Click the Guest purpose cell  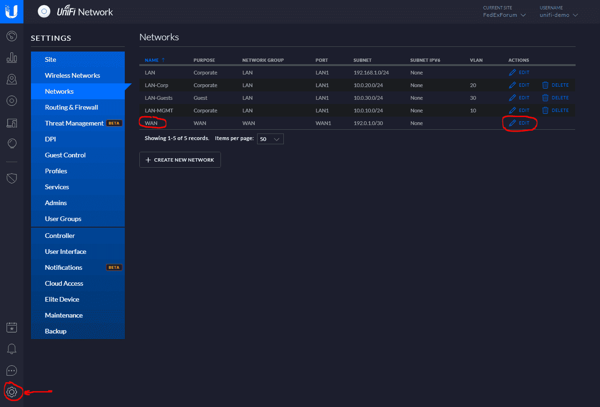tap(200, 98)
